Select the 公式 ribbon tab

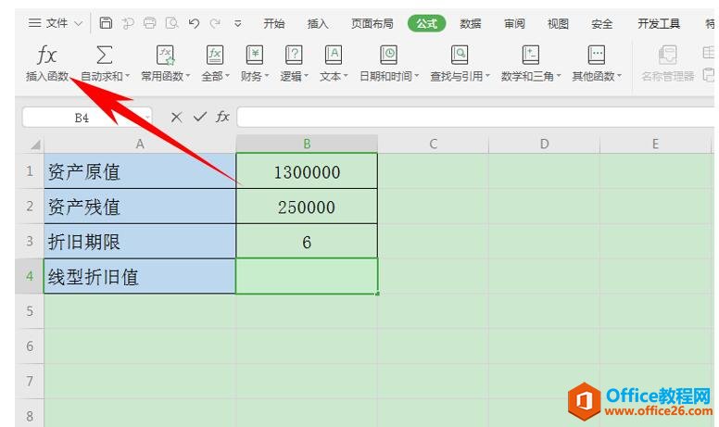click(x=426, y=23)
